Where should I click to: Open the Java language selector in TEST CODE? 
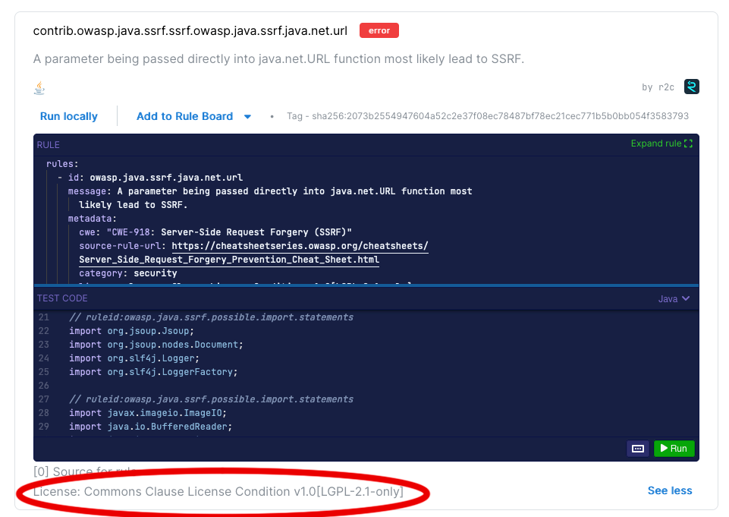pos(674,298)
